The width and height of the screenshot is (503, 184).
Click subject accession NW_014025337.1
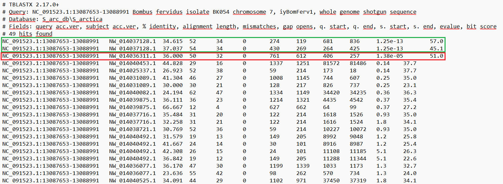[133, 70]
